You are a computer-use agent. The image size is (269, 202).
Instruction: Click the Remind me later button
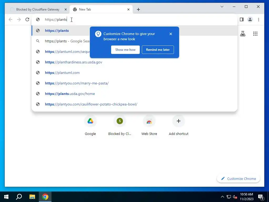click(158, 50)
